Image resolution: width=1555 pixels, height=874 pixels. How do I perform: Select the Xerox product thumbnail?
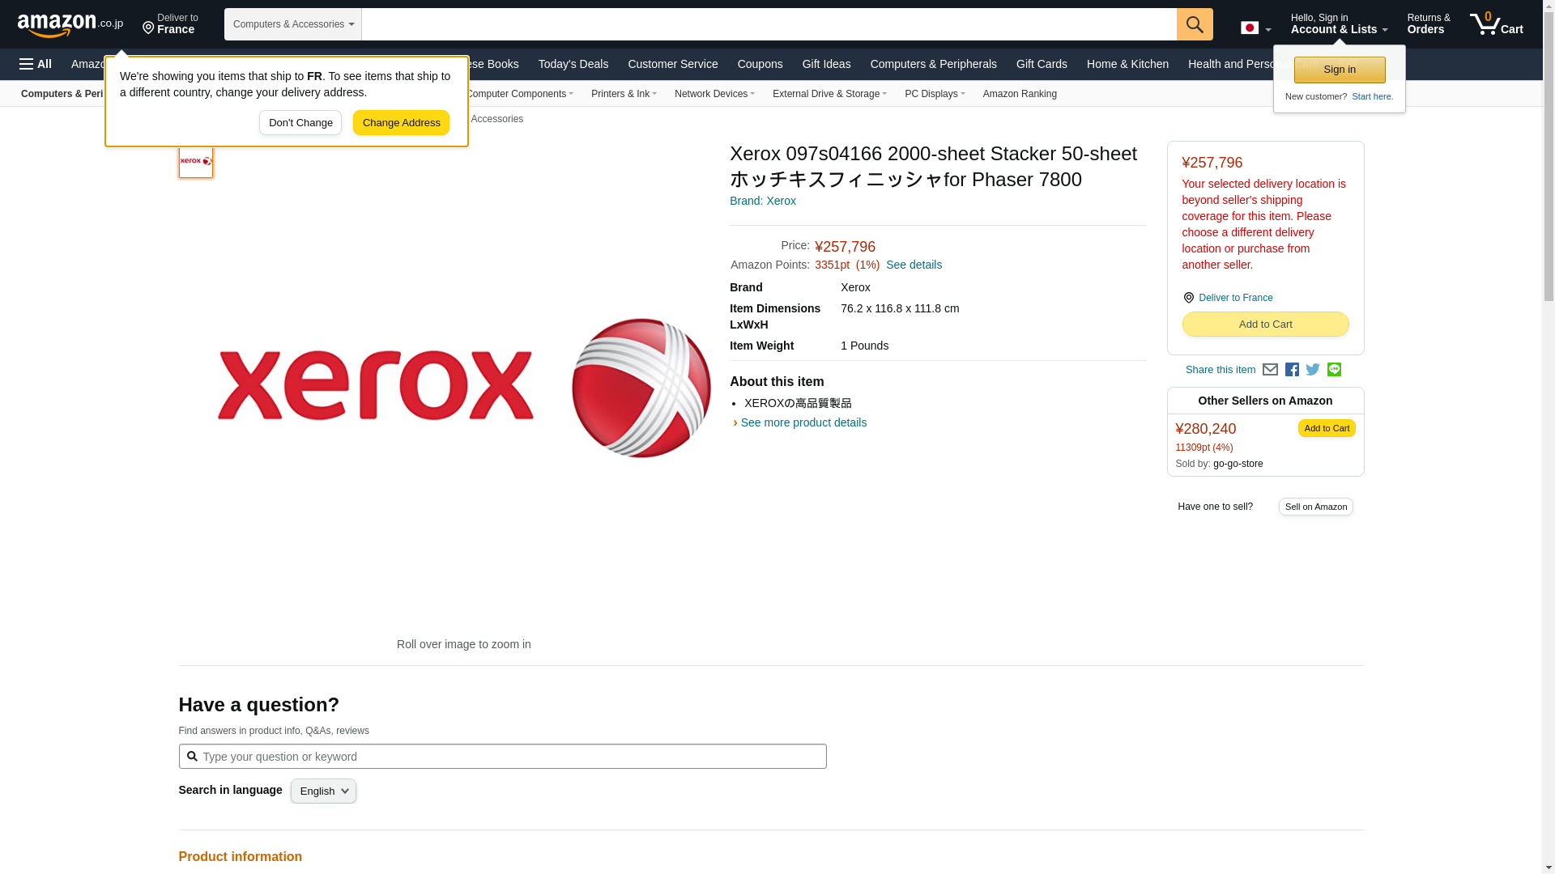pyautogui.click(x=196, y=161)
